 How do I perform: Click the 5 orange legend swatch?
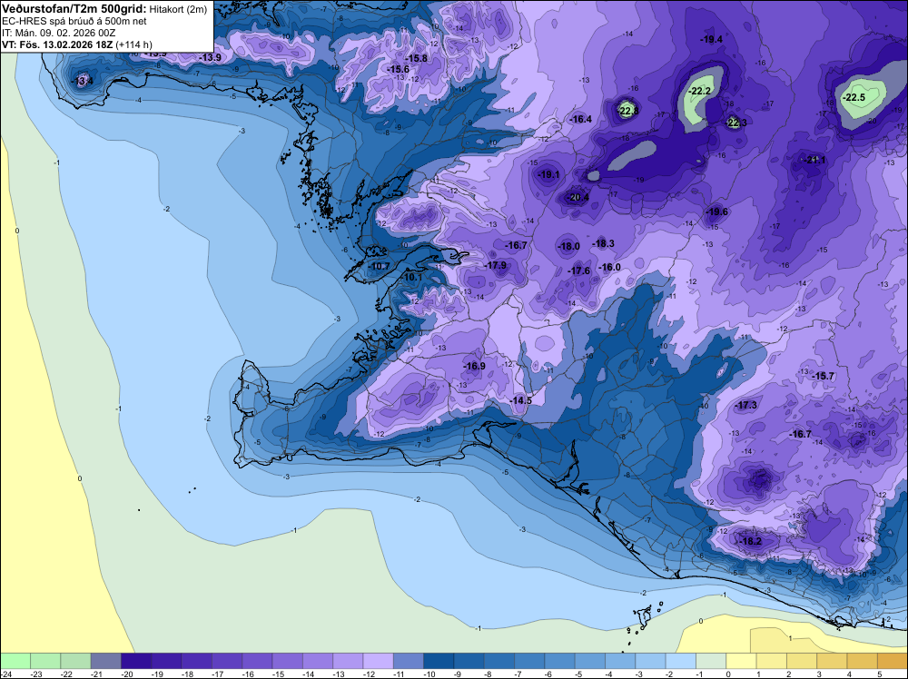(x=893, y=661)
